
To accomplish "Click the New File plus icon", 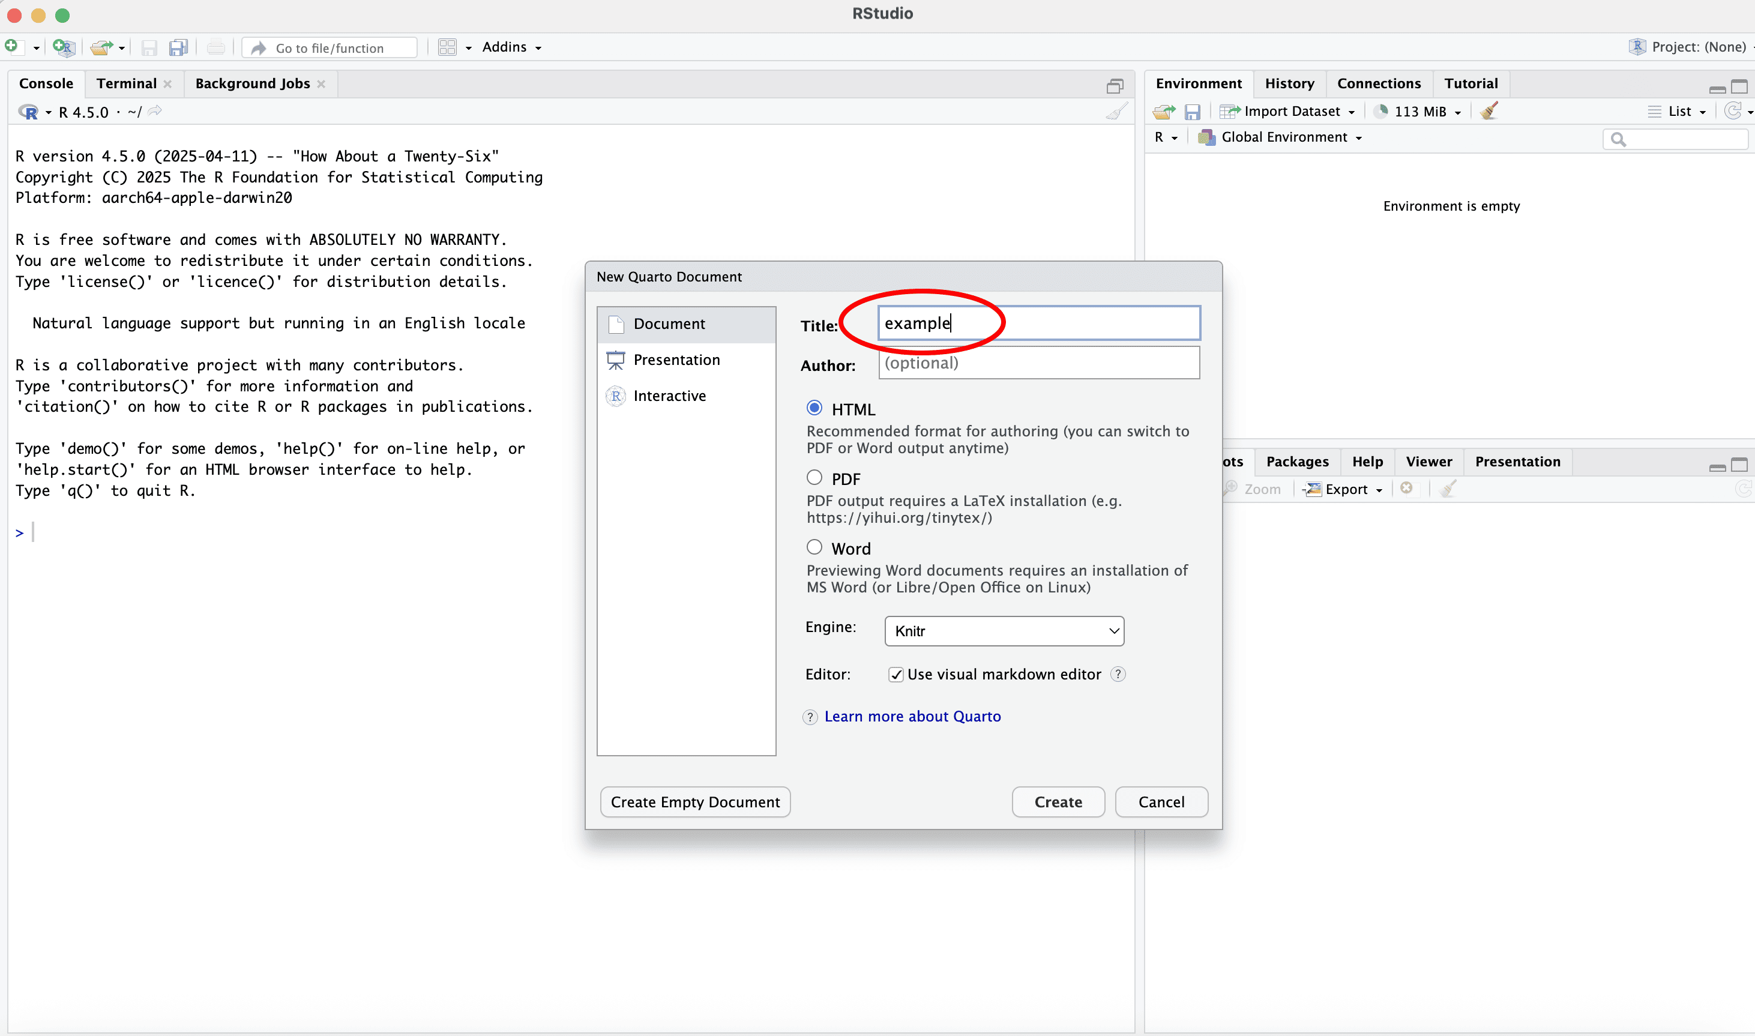I will 12,46.
